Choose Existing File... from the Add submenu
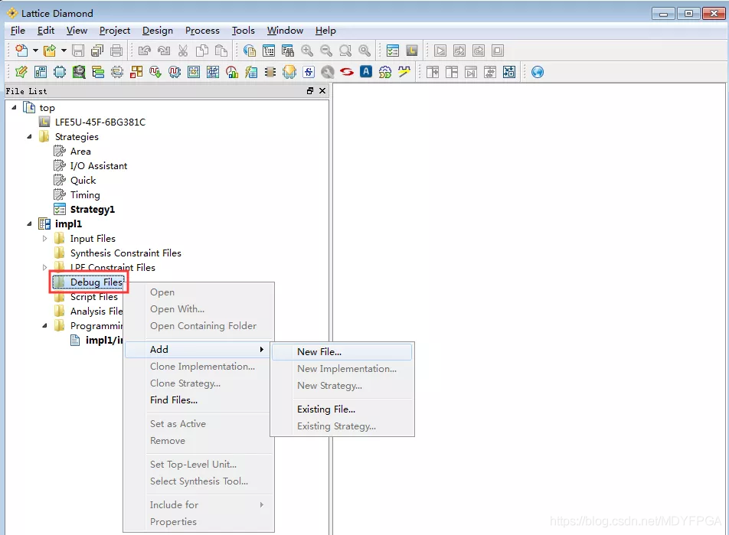This screenshot has width=729, height=535. point(342,409)
